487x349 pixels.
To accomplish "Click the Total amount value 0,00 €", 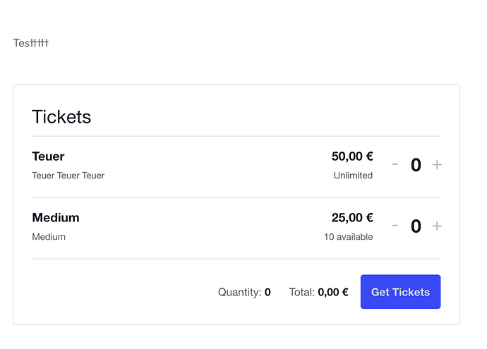I will tap(333, 292).
